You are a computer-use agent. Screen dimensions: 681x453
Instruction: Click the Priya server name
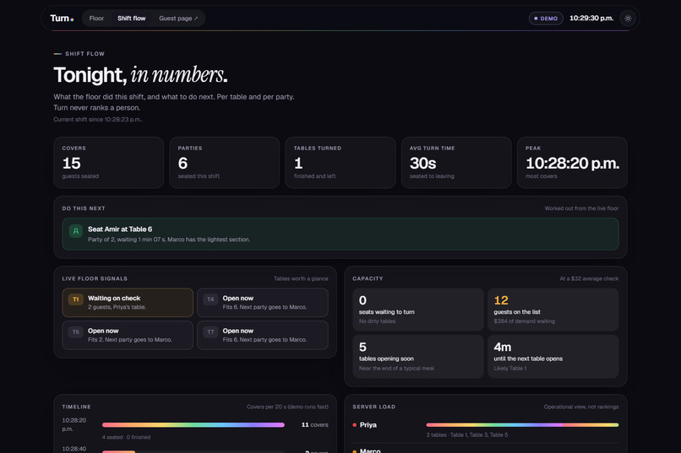(x=368, y=425)
